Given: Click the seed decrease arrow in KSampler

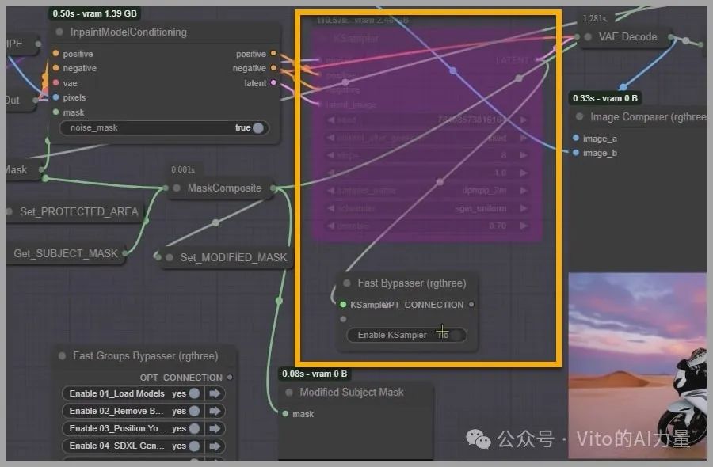Looking at the screenshot, I should [x=331, y=120].
